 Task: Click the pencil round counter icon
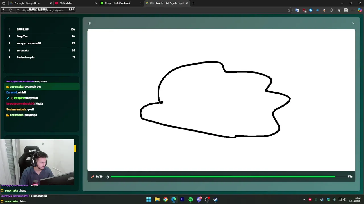[x=92, y=177]
